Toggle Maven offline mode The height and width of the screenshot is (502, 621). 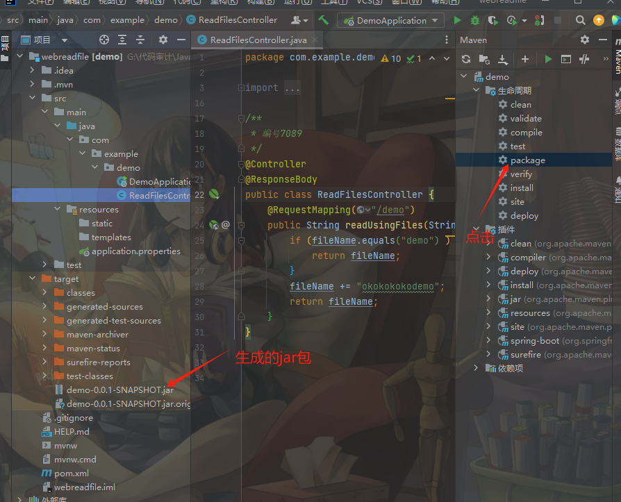tap(584, 59)
